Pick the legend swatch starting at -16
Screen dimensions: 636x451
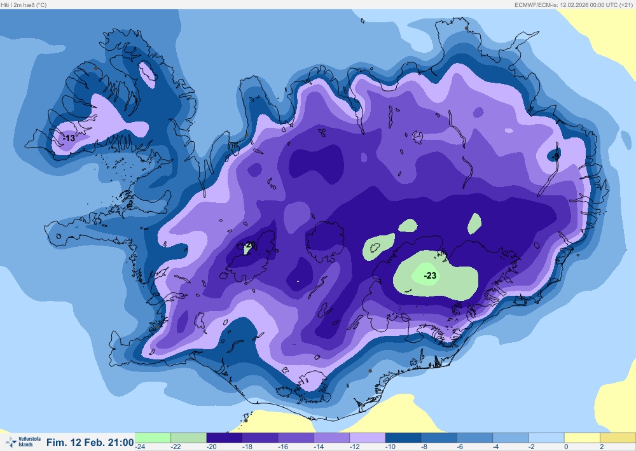tap(296, 438)
